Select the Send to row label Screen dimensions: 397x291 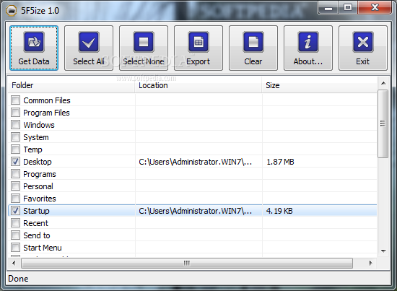point(37,235)
